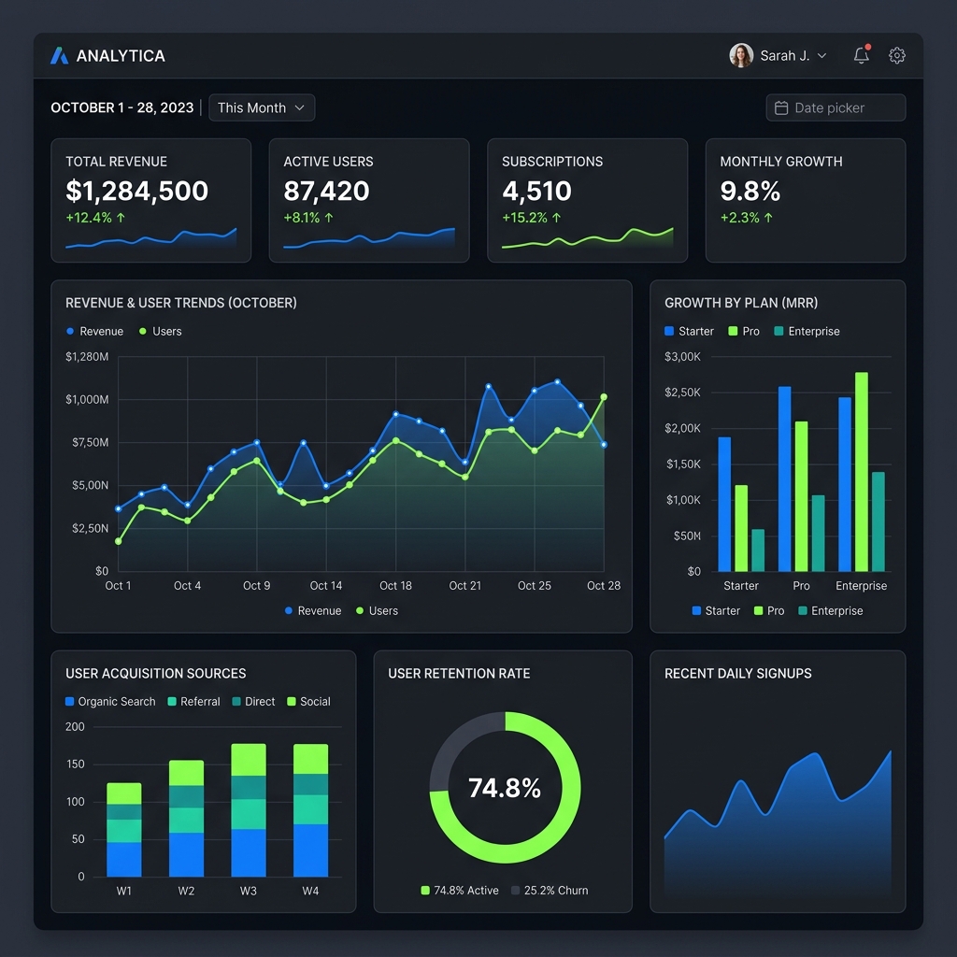Click Oct 28 Users data point
The image size is (957, 957).
[x=604, y=397]
